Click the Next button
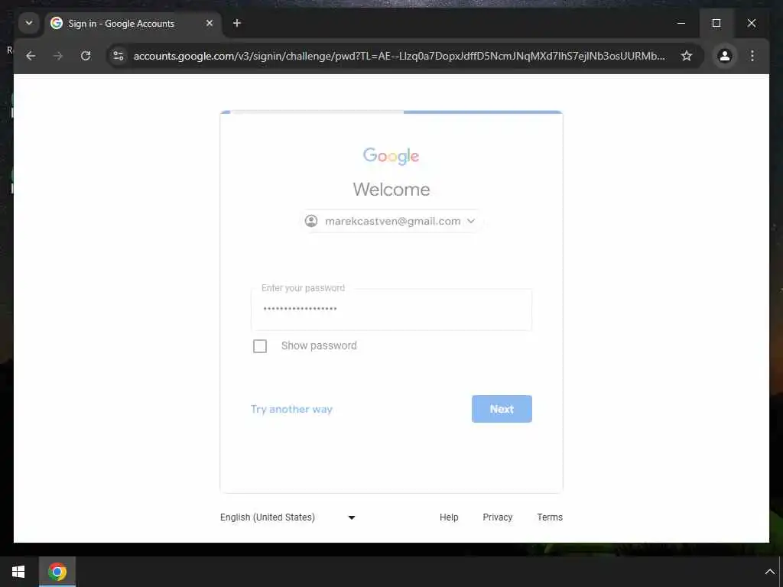Image resolution: width=783 pixels, height=587 pixels. [x=502, y=409]
